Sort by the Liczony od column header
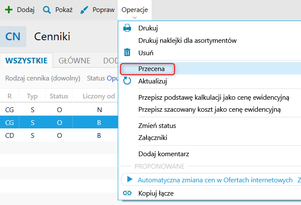Screen dimensions: 301x205 (98, 96)
